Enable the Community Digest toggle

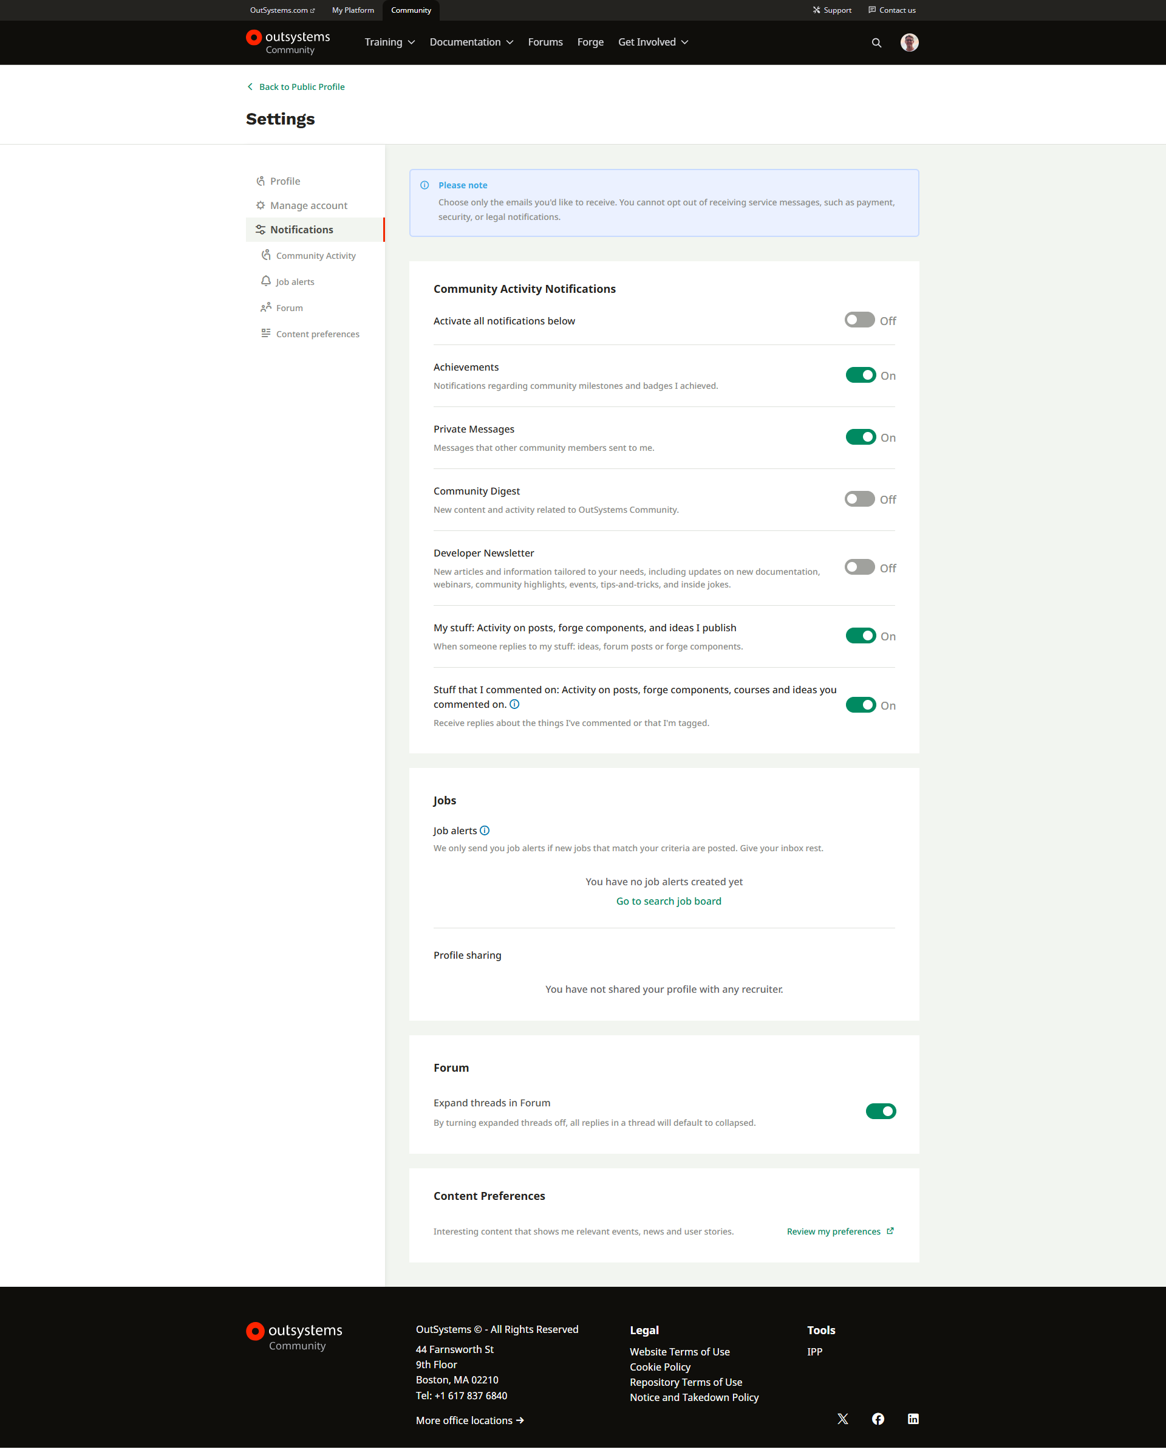859,499
